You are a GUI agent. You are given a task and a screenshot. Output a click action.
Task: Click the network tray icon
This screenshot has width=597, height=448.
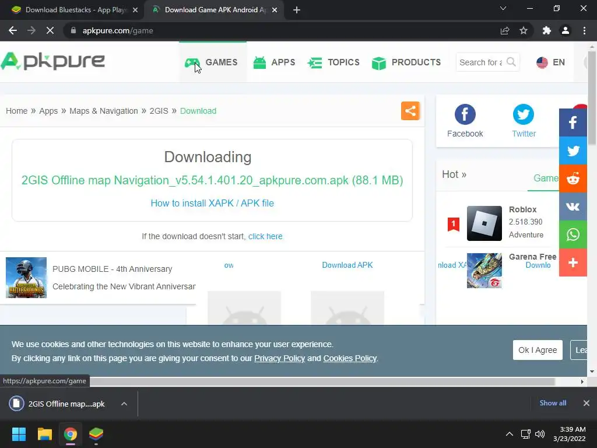point(525,434)
